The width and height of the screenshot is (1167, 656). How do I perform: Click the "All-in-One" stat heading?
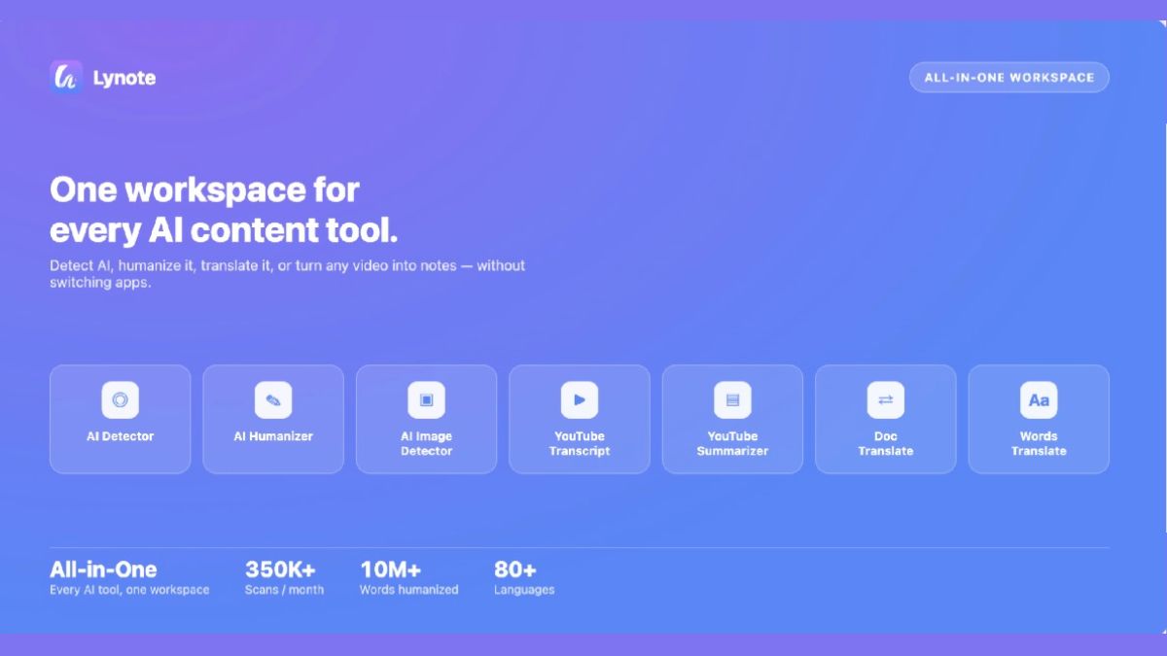click(103, 570)
